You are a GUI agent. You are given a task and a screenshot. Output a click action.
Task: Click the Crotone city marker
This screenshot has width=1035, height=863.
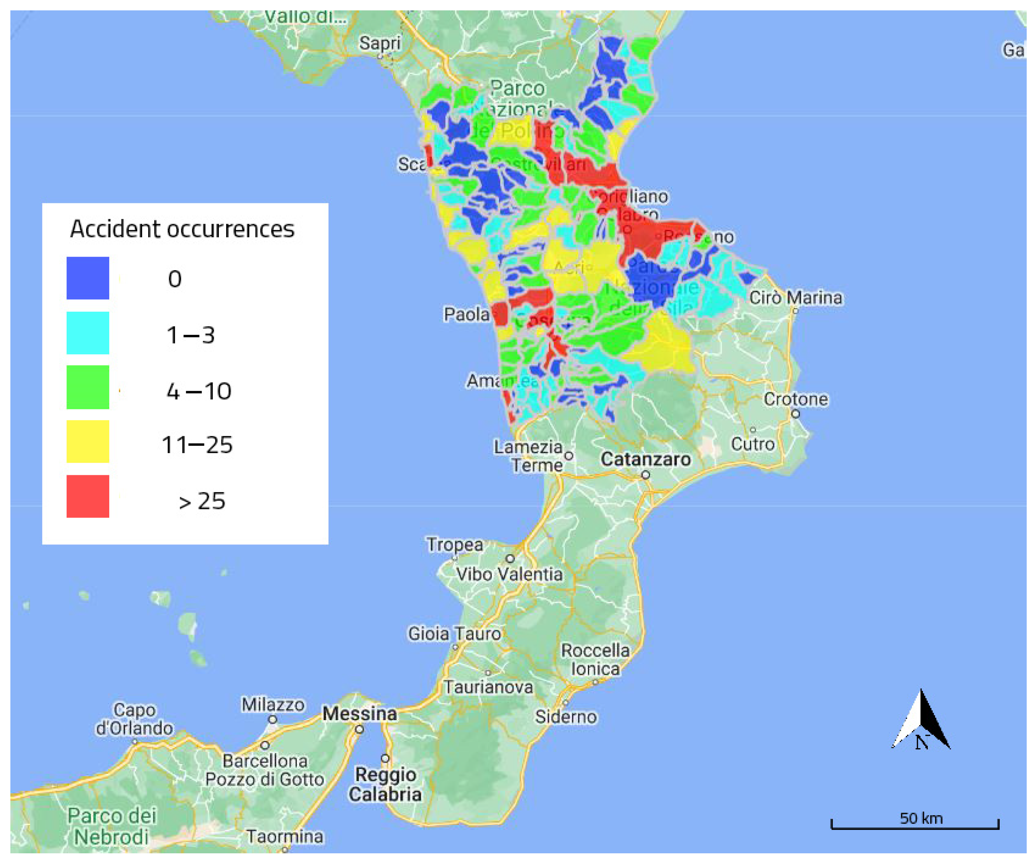pyautogui.click(x=795, y=414)
